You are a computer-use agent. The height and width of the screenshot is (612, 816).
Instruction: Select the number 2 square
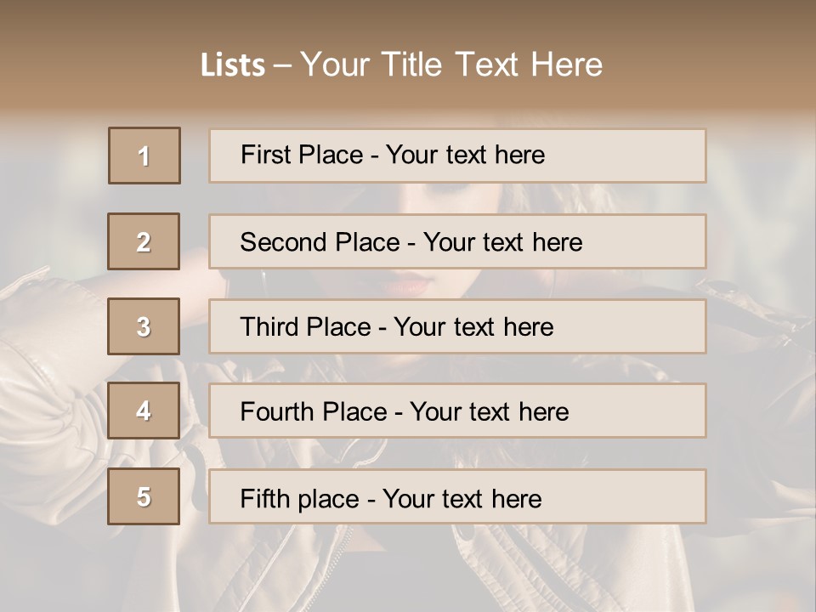click(144, 241)
